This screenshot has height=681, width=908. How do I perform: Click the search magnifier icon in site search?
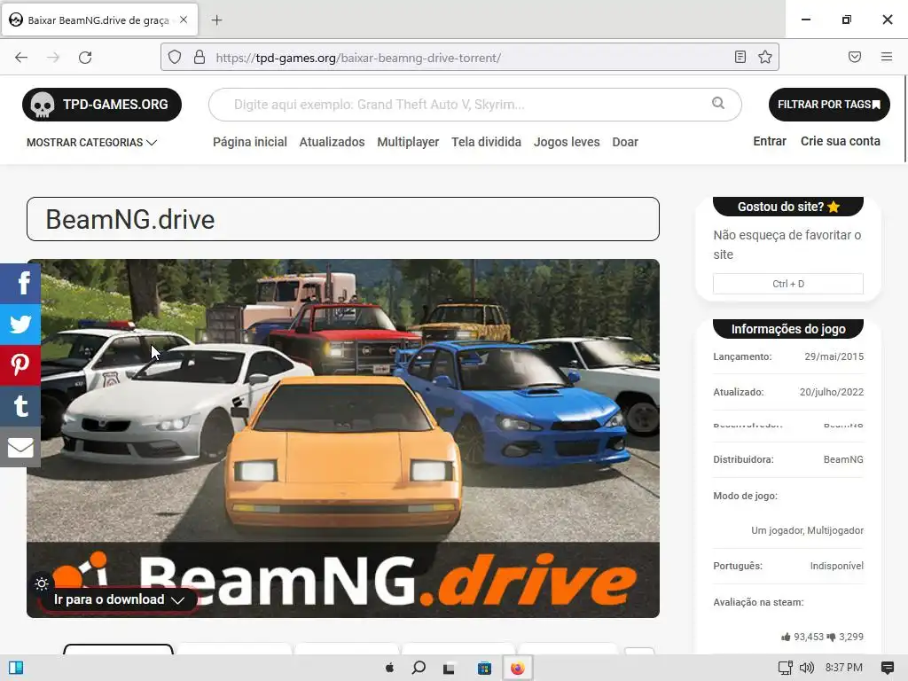coord(718,103)
